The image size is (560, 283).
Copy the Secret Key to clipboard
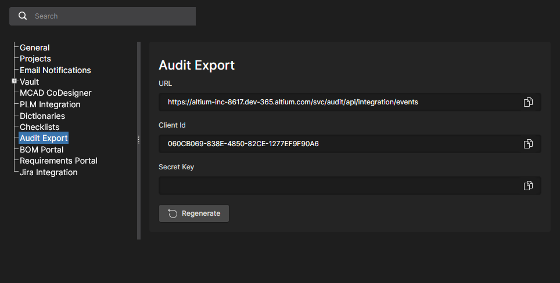click(x=528, y=186)
